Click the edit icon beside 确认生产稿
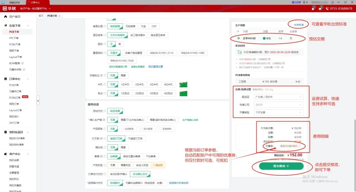Viewport: 356px width, 192px height. (104, 120)
